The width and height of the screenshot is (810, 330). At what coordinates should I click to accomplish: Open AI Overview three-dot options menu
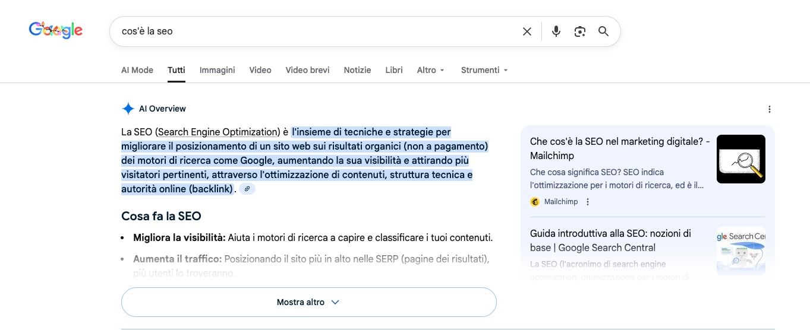point(769,109)
